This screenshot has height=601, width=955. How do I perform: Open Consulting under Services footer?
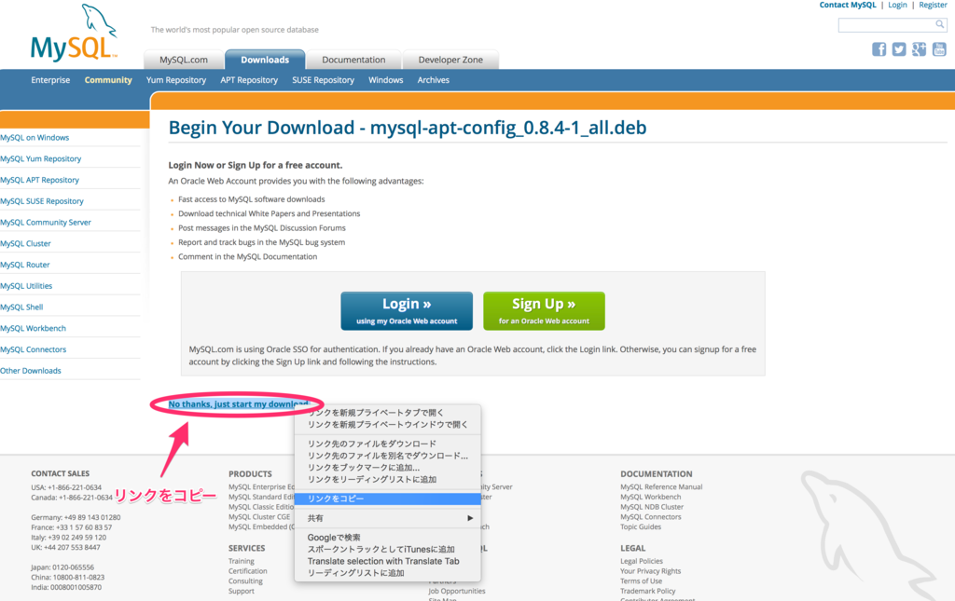245,581
